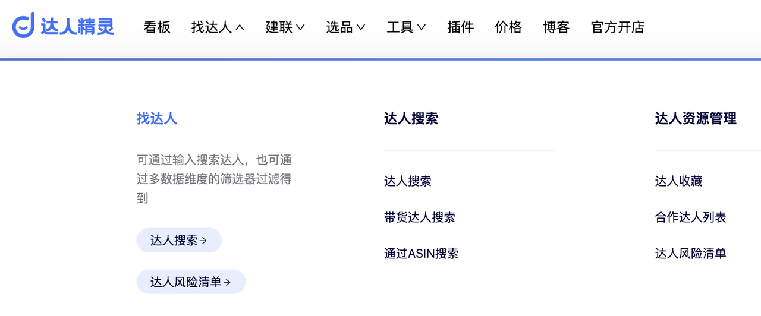This screenshot has height=316, width=761.
Task: Click the 达人精灵 logo icon
Action: [24, 26]
